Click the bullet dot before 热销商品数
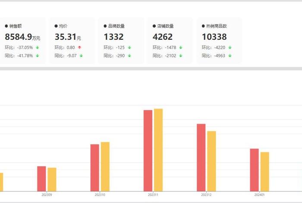 tap(203, 26)
